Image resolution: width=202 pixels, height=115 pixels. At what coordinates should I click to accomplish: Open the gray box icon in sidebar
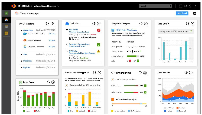7,26
